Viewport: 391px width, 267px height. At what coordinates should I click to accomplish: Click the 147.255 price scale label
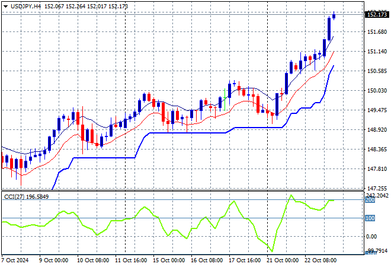(x=377, y=188)
